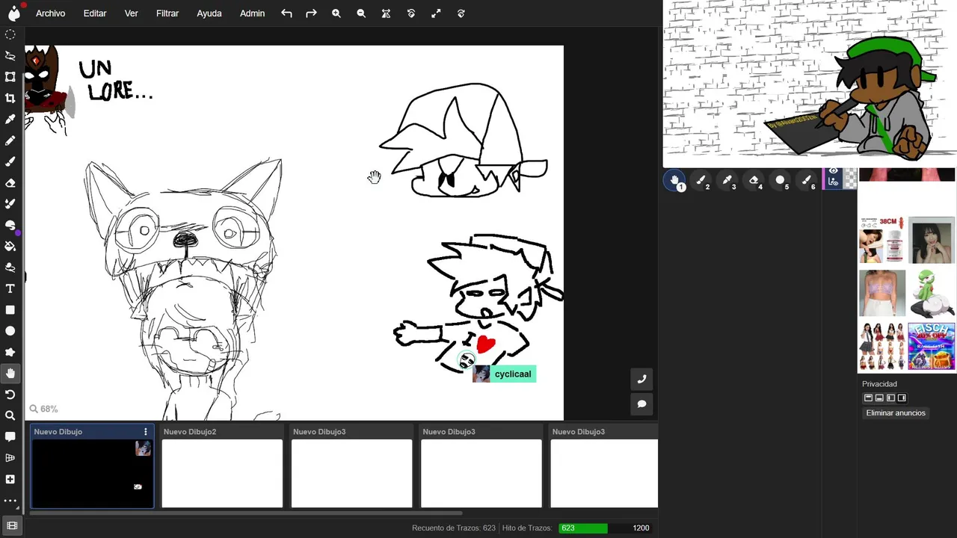Select the text tool
Image resolution: width=957 pixels, height=538 pixels.
(10, 288)
